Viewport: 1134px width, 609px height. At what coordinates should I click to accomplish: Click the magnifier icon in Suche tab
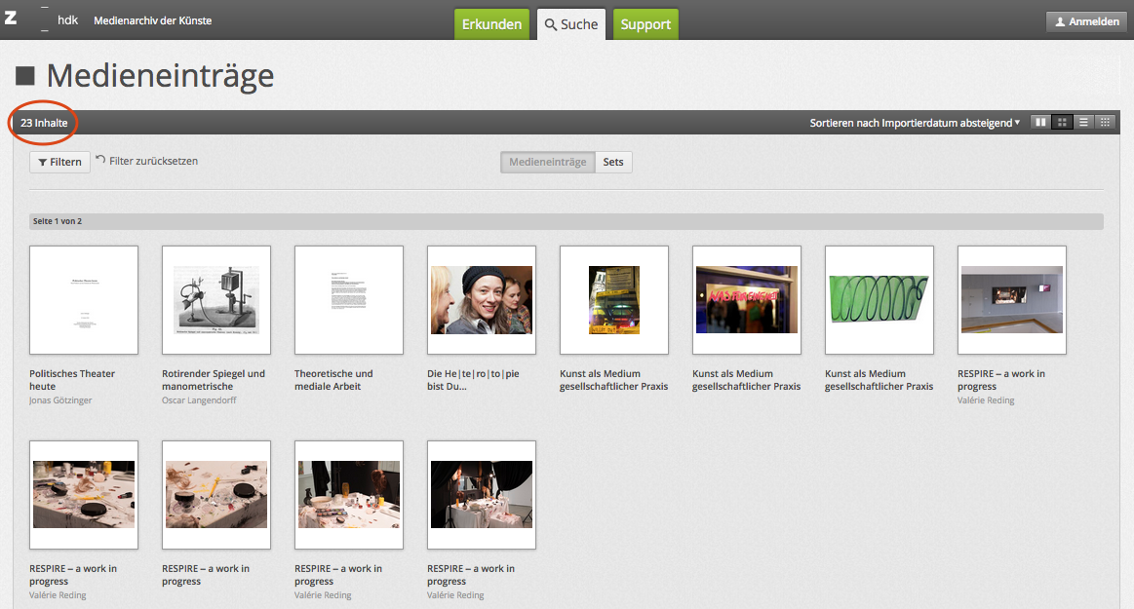click(551, 24)
